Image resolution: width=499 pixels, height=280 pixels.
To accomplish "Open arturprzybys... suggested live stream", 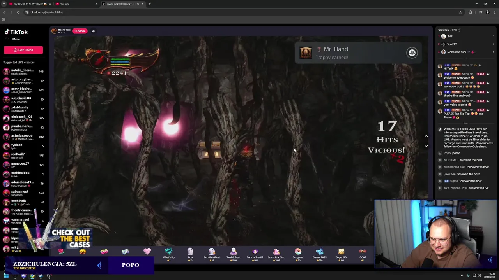I will 23,81.
